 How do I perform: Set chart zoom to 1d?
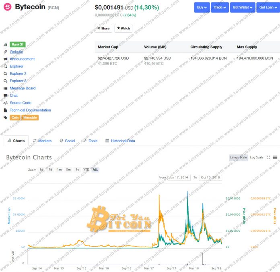coord(41,170)
